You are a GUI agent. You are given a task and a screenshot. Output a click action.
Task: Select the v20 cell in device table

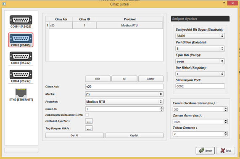[x=61, y=25]
